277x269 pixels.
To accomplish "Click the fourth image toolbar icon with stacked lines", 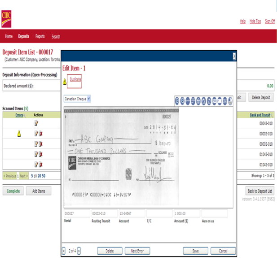I will coord(193,101).
